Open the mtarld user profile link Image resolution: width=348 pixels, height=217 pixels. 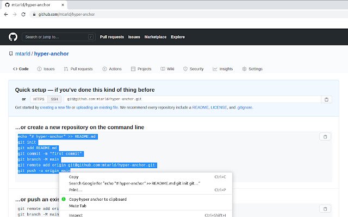[x=23, y=54]
